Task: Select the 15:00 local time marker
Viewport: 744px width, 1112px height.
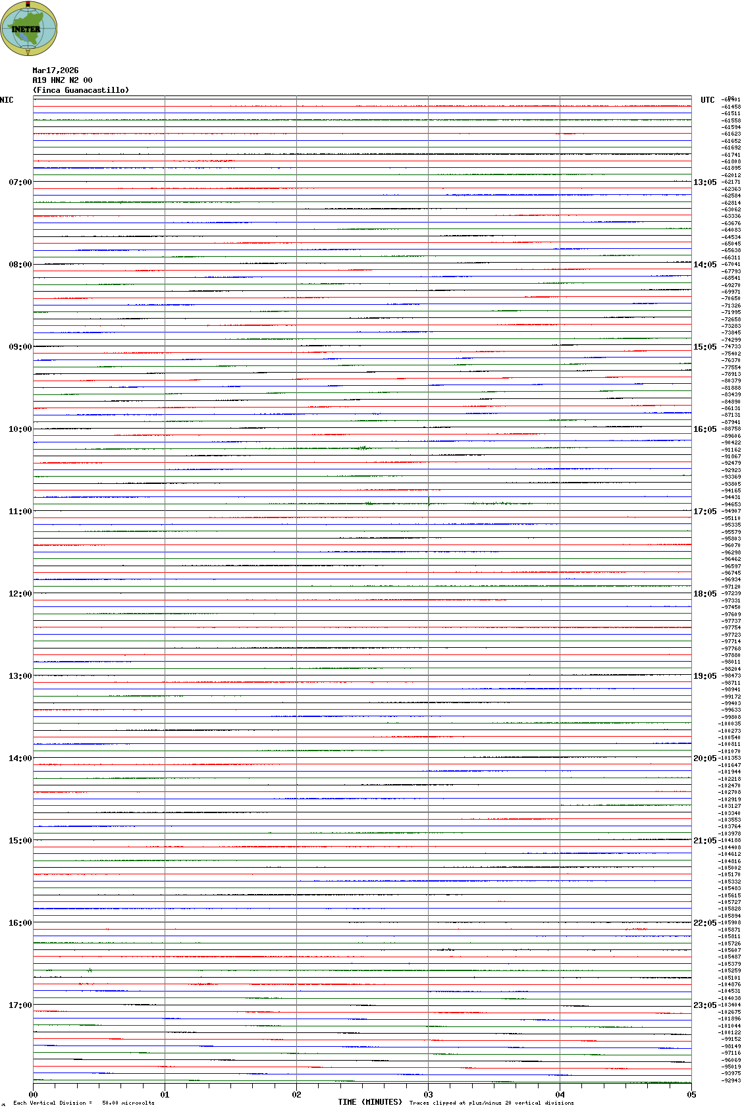Action: 20,841
